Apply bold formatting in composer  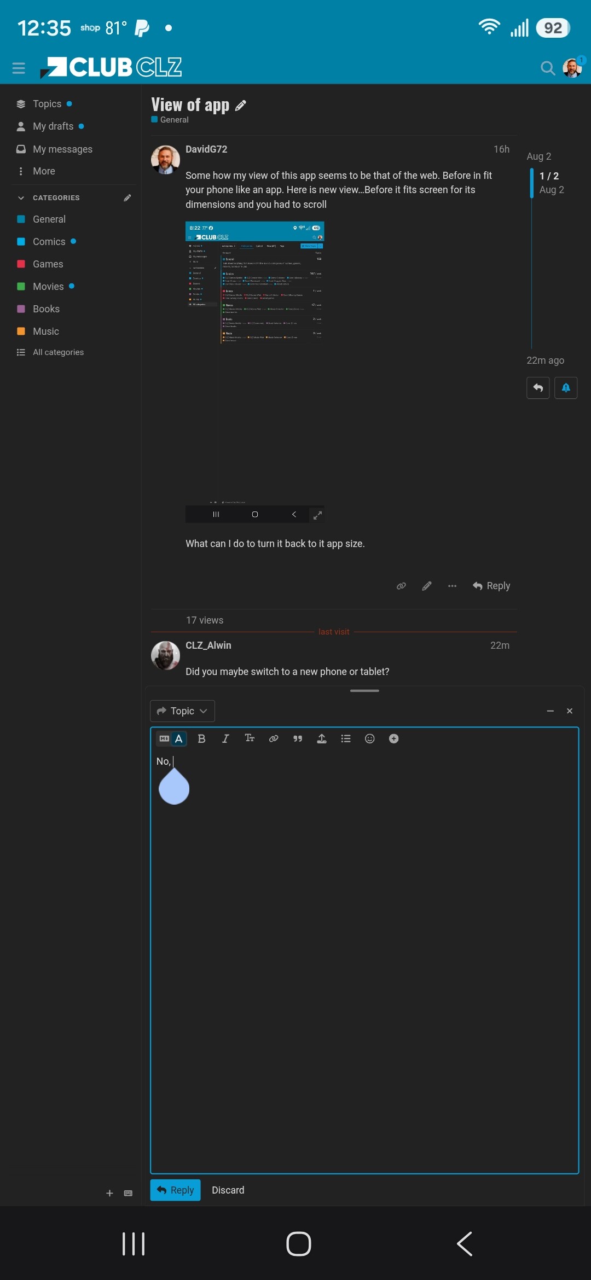point(201,738)
